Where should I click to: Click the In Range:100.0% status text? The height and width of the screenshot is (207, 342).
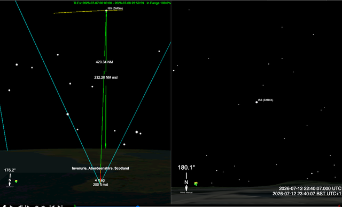159,3
